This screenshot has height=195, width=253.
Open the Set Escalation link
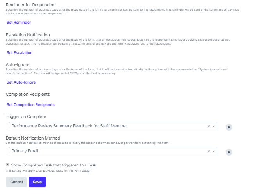click(x=20, y=53)
